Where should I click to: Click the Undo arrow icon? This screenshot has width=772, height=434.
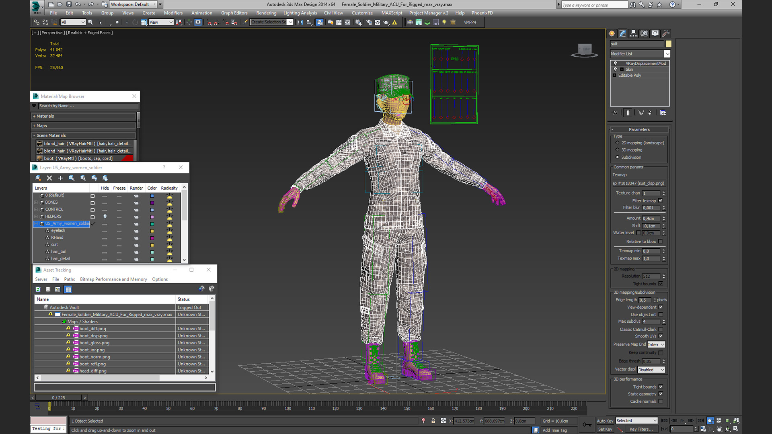pos(78,4)
